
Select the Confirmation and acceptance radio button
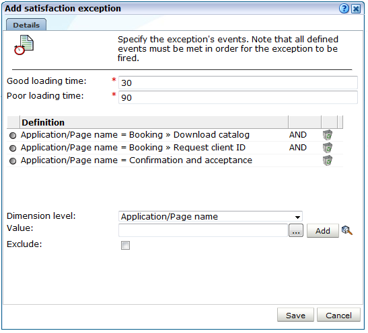point(13,161)
